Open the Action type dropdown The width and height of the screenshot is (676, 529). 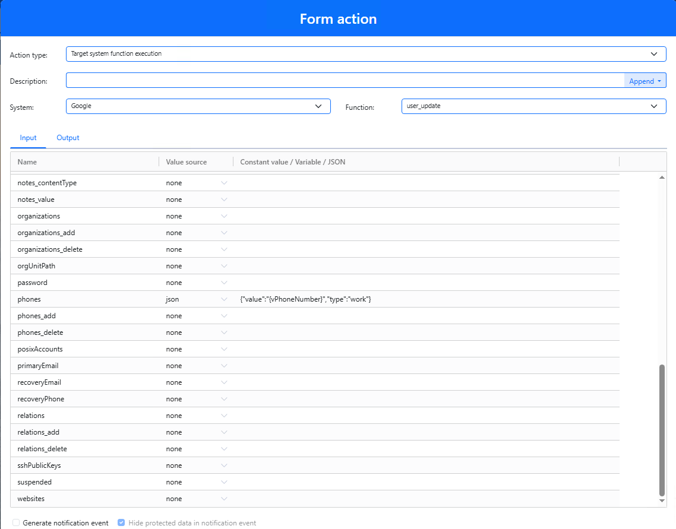365,54
